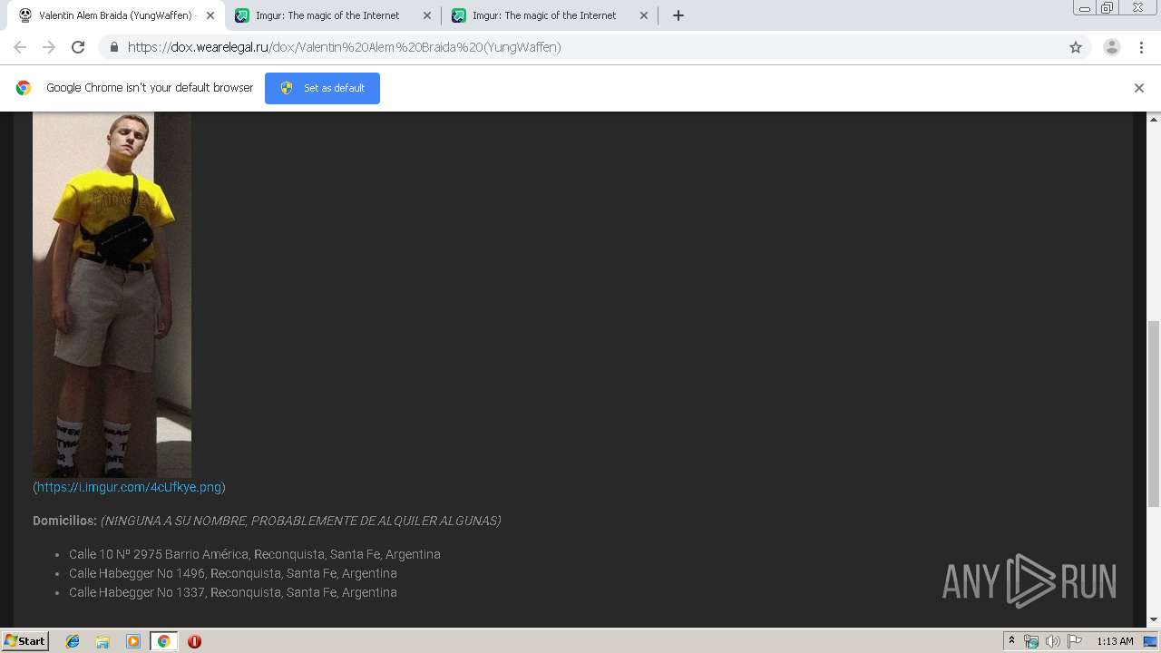Open the i.imgur.com image link
The height and width of the screenshot is (653, 1161).
(129, 487)
